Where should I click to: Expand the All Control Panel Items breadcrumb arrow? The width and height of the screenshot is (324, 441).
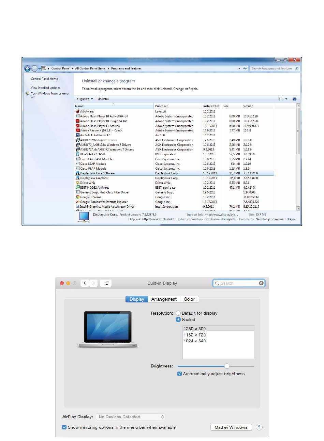click(x=108, y=68)
